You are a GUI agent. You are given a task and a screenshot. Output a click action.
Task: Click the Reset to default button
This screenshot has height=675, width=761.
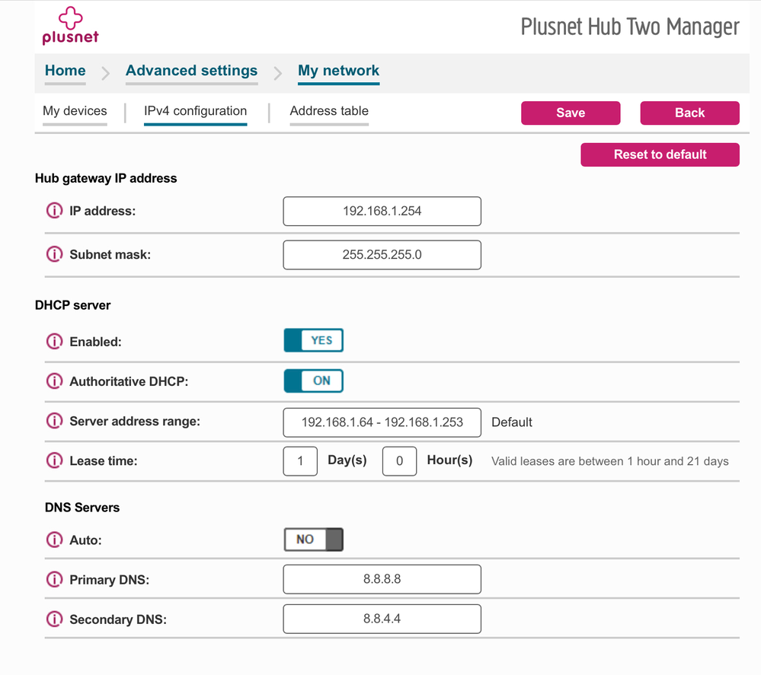660,154
